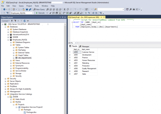Expand the AdventureWorks2014 database node

click(x=8, y=35)
